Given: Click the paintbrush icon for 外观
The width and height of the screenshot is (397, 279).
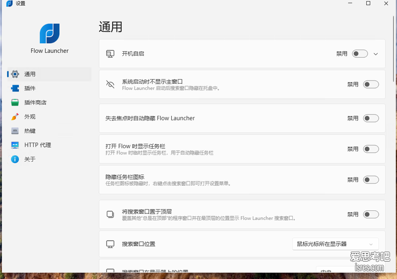Looking at the screenshot, I should (15, 117).
